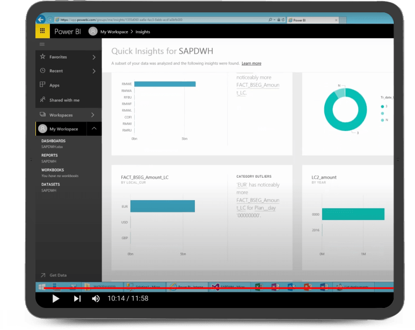Viewport: 415px width, 330px height.
Task: Open the folder item in the taskbar
Action: 102,287
